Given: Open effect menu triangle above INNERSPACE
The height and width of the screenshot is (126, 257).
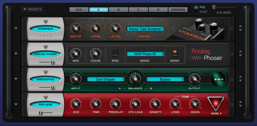Looking at the screenshot, I should pyautogui.click(x=45, y=72).
